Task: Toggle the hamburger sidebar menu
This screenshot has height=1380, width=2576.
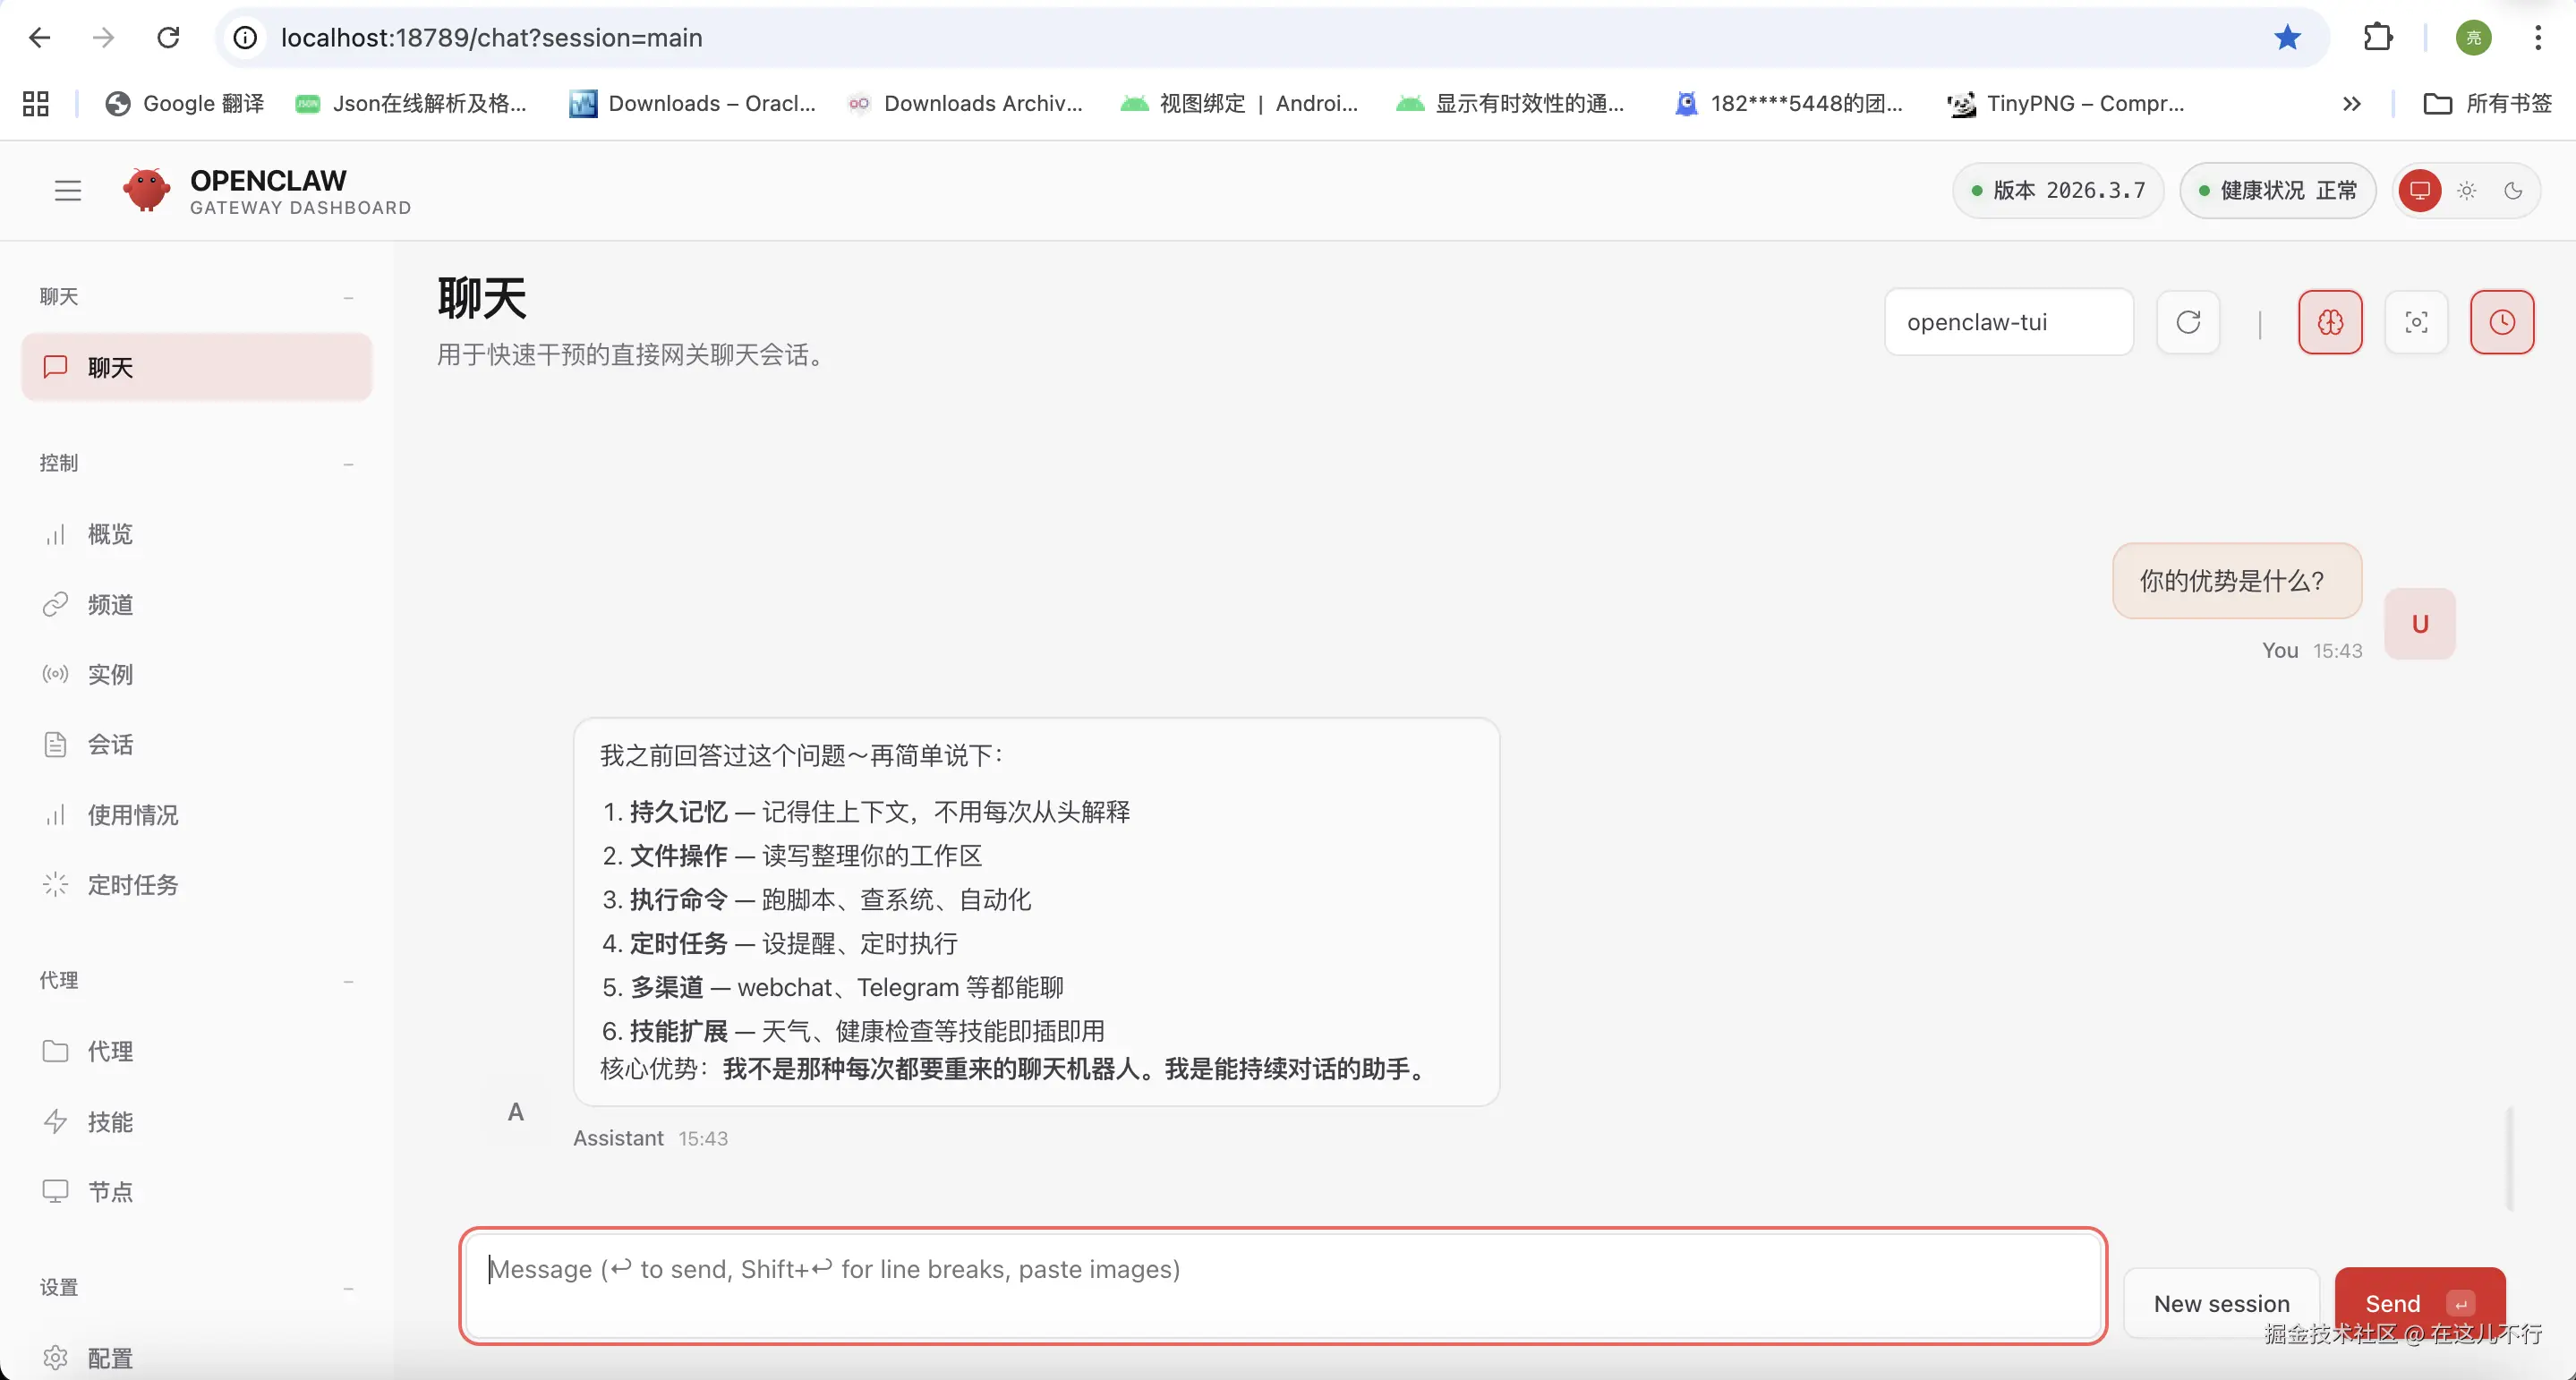Action: [x=67, y=190]
